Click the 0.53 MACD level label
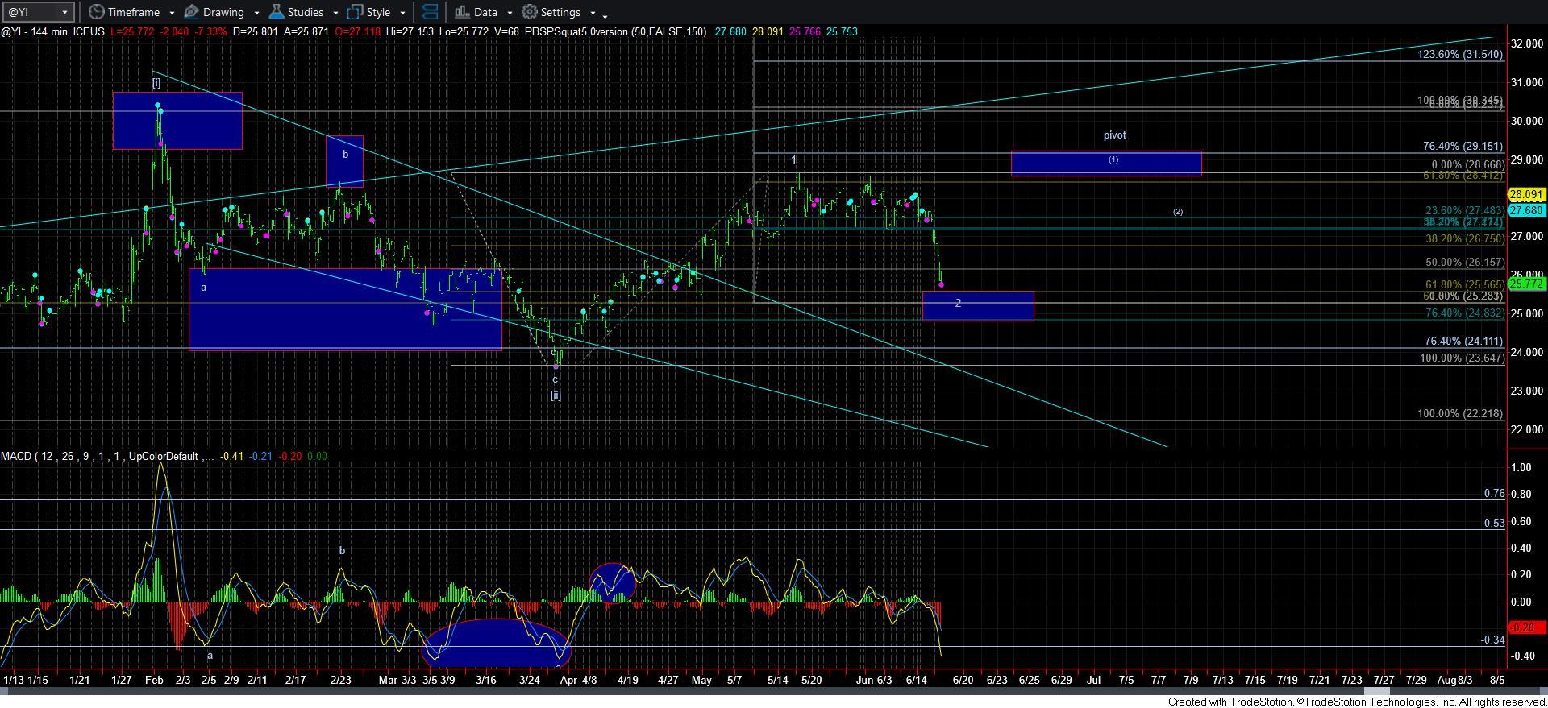 [1494, 523]
